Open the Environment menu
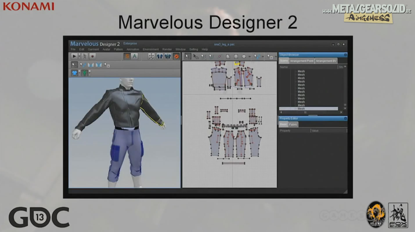Image resolution: width=415 pixels, height=232 pixels. click(x=151, y=49)
